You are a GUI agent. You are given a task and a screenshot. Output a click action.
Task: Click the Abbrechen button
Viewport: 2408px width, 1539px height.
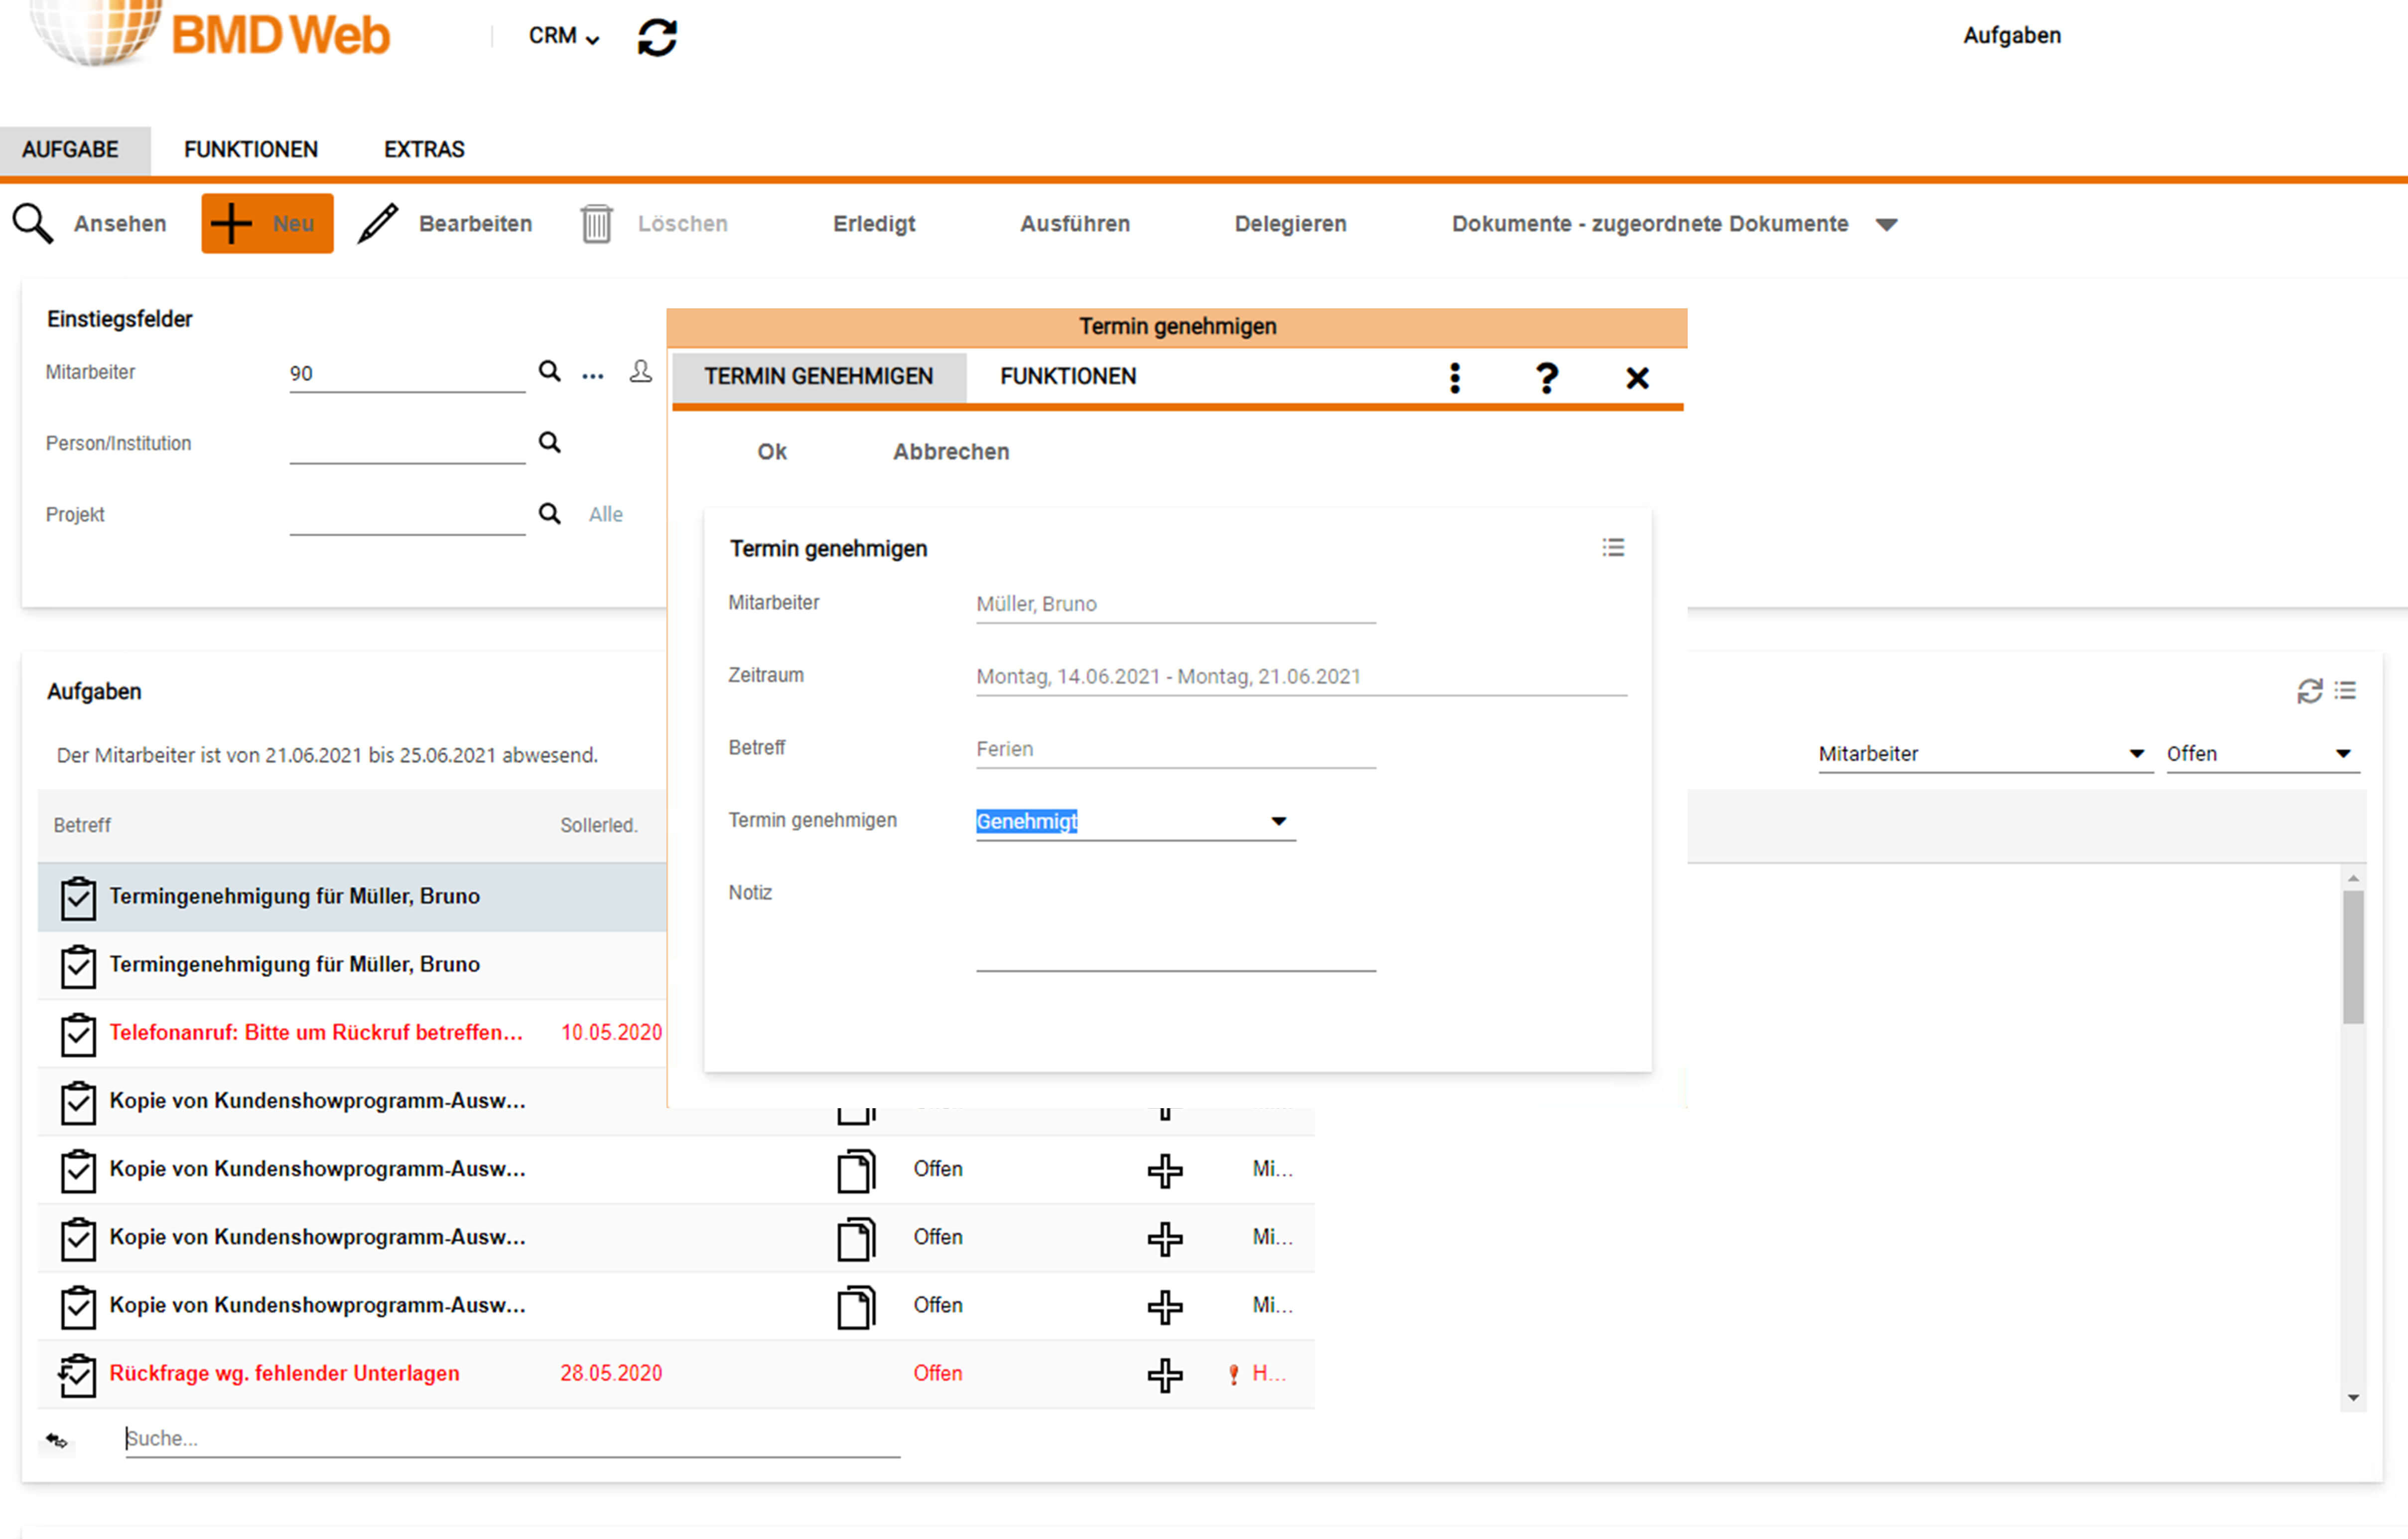950,451
